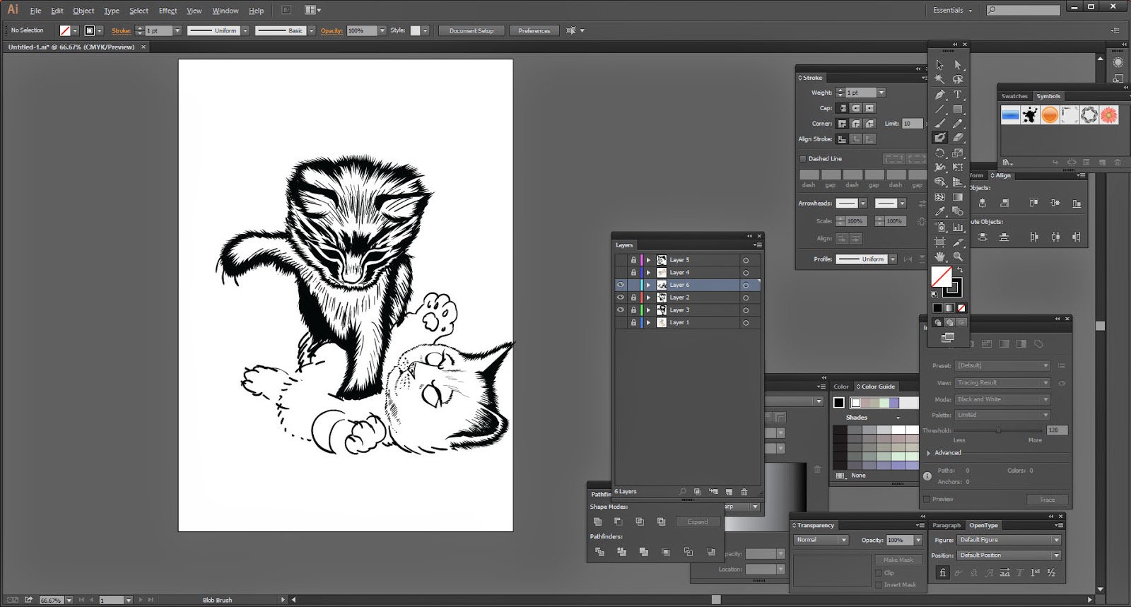Pick the Scale tool
This screenshot has height=607, width=1131.
point(958,153)
